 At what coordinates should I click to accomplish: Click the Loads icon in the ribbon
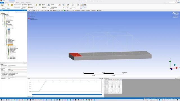[x=40, y=5]
